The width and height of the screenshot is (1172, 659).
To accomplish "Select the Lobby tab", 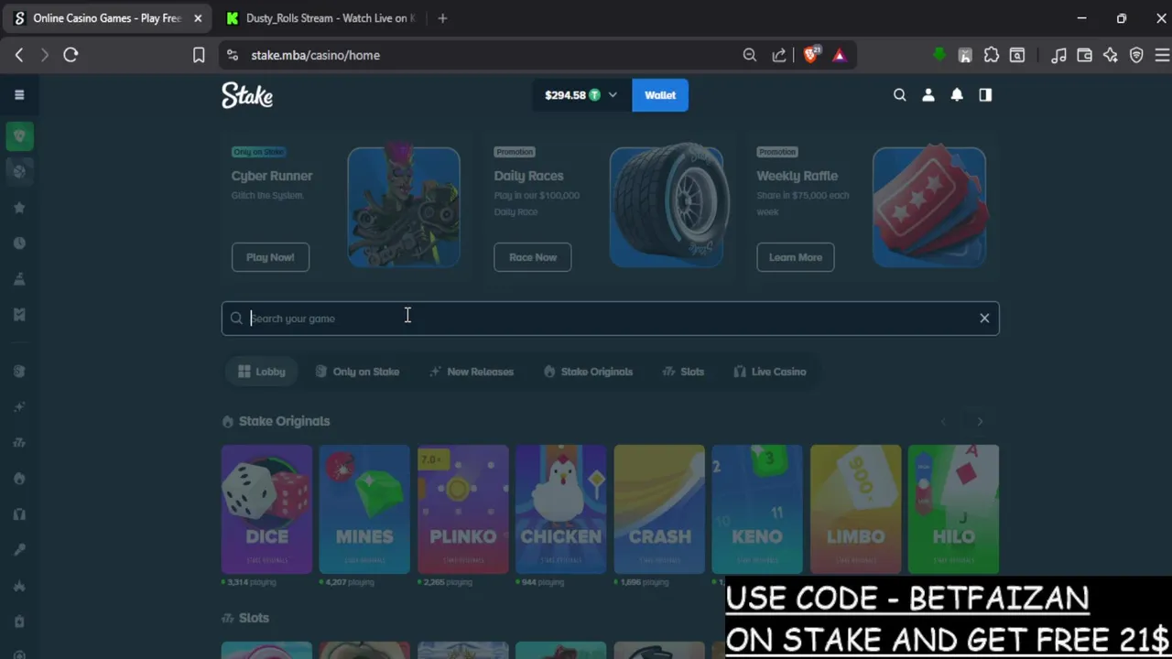I will point(262,372).
